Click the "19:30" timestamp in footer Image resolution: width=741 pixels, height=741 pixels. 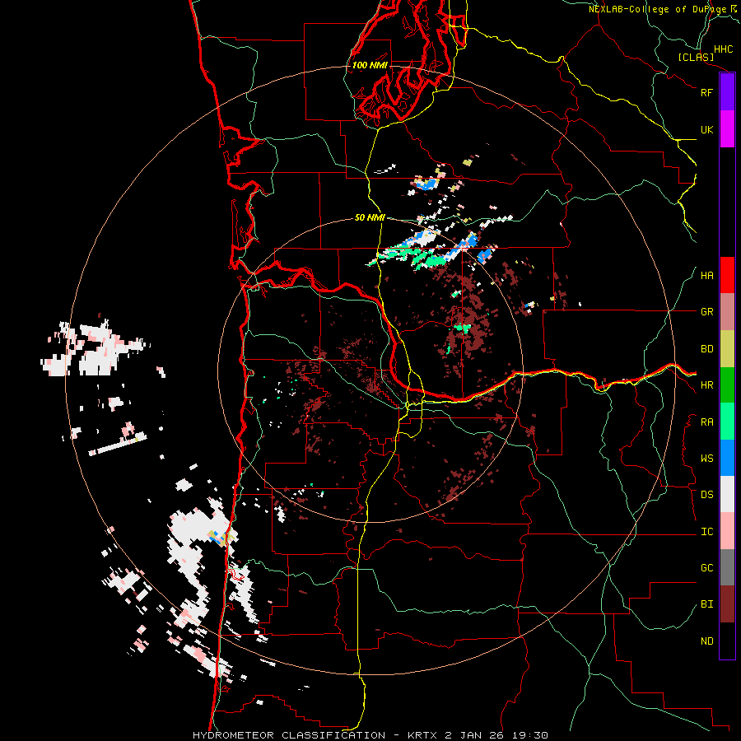533,735
